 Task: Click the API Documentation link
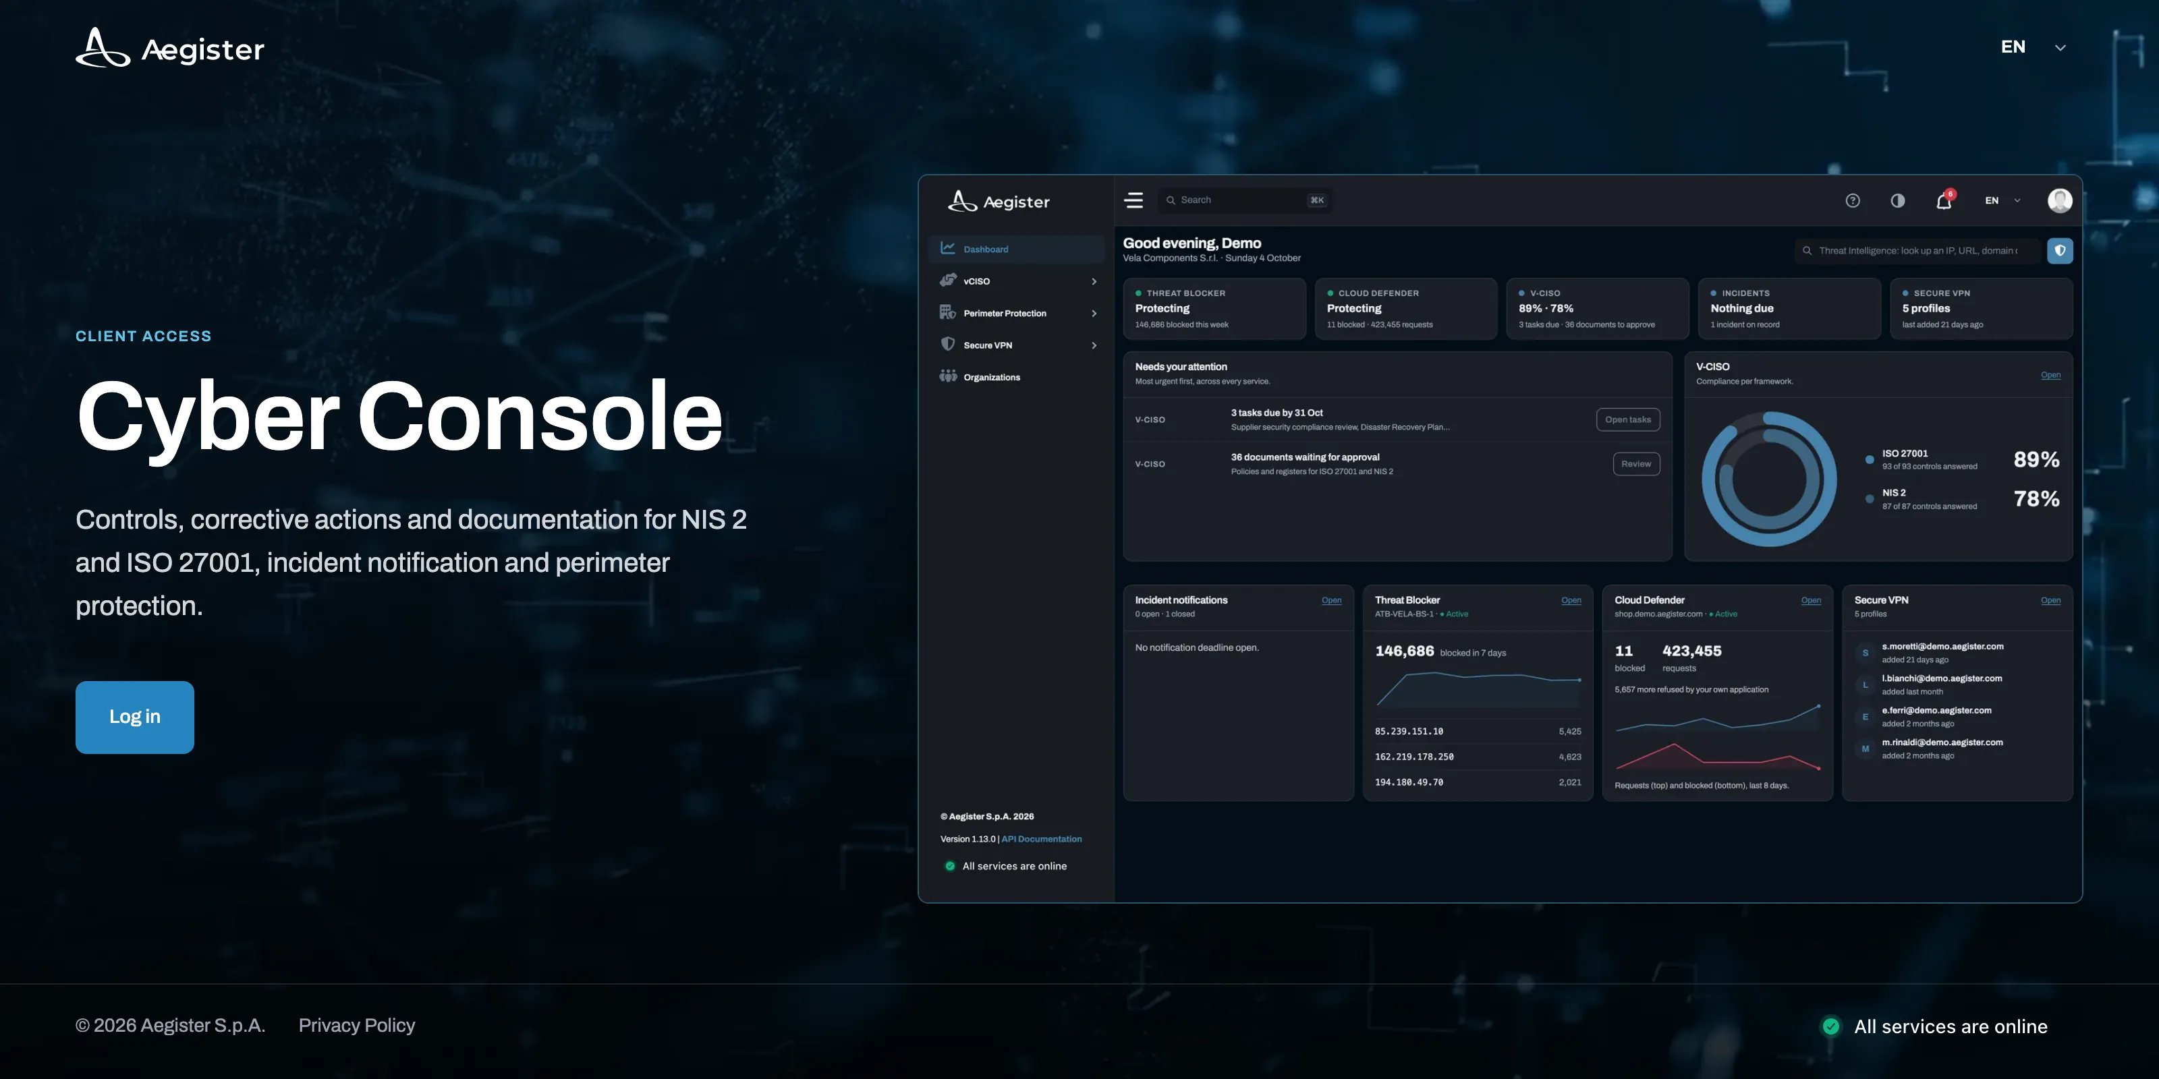[1041, 840]
